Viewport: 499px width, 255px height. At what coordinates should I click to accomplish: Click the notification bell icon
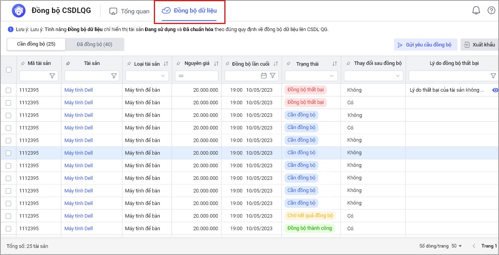[x=476, y=11]
